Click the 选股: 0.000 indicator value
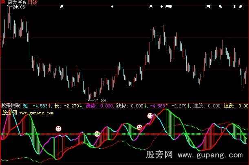Screen dimensions: 249x165 [207, 106]
